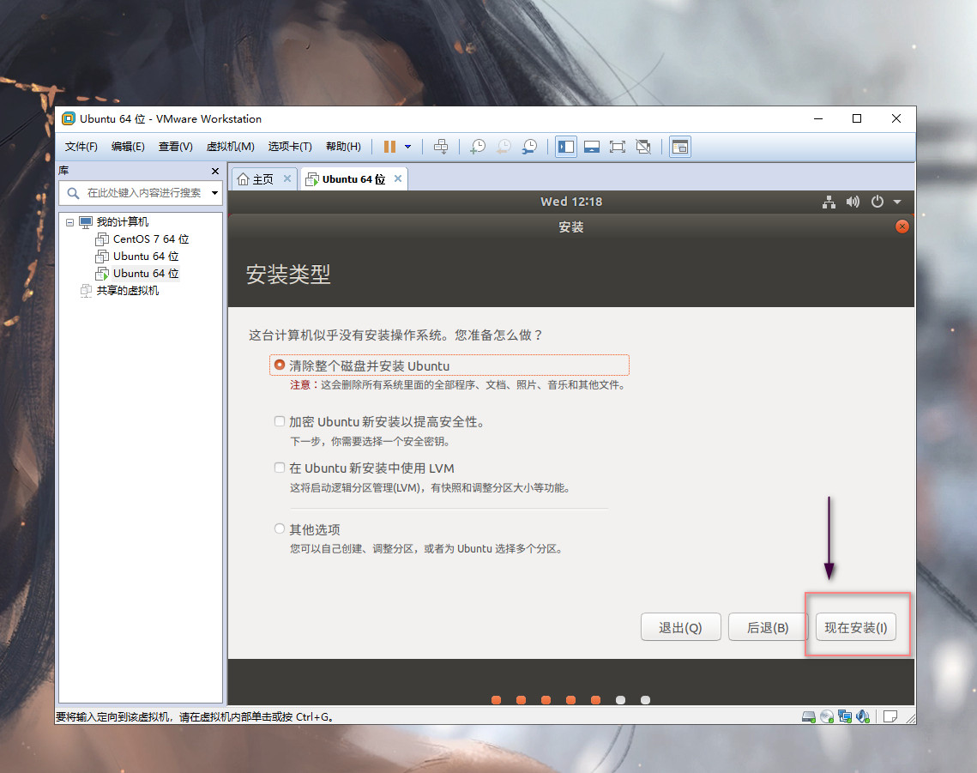Click the Unity mode toolbar icon
Screen dimensions: 977x773
coord(643,147)
